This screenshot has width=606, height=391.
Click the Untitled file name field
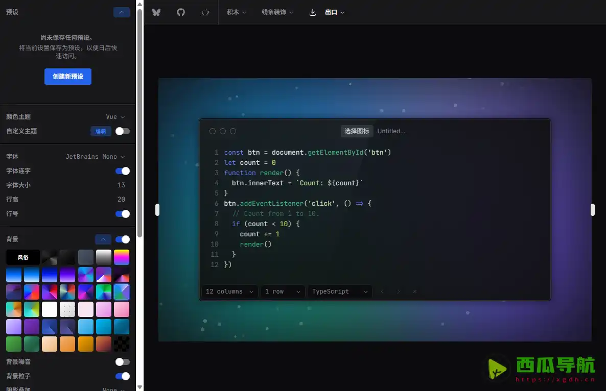[391, 131]
